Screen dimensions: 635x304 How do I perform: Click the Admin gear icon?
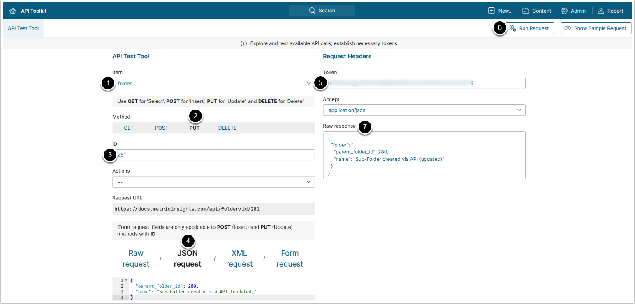tap(564, 11)
